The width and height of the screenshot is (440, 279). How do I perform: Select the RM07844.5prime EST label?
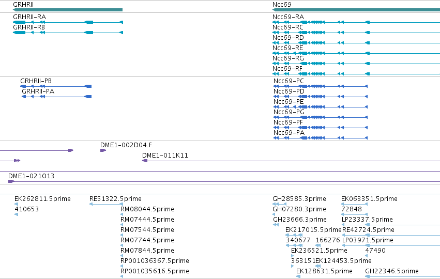click(147, 251)
